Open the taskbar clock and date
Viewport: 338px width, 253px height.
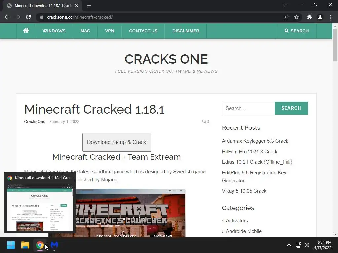pos(323,245)
